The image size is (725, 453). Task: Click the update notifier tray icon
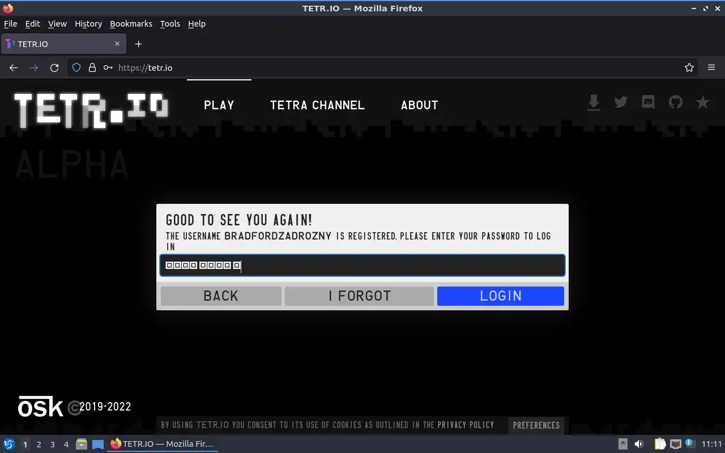[x=690, y=443]
